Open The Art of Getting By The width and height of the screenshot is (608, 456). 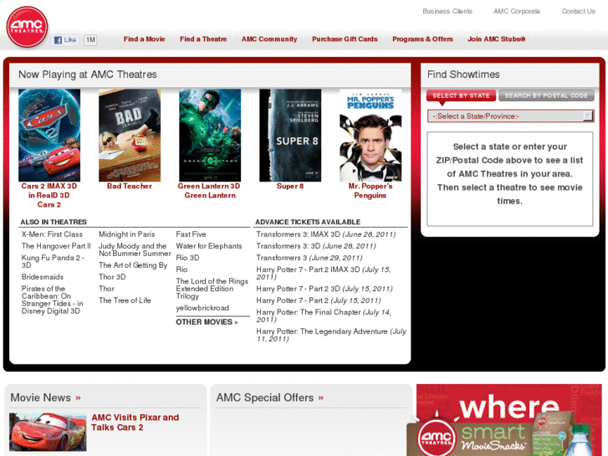coord(133,265)
